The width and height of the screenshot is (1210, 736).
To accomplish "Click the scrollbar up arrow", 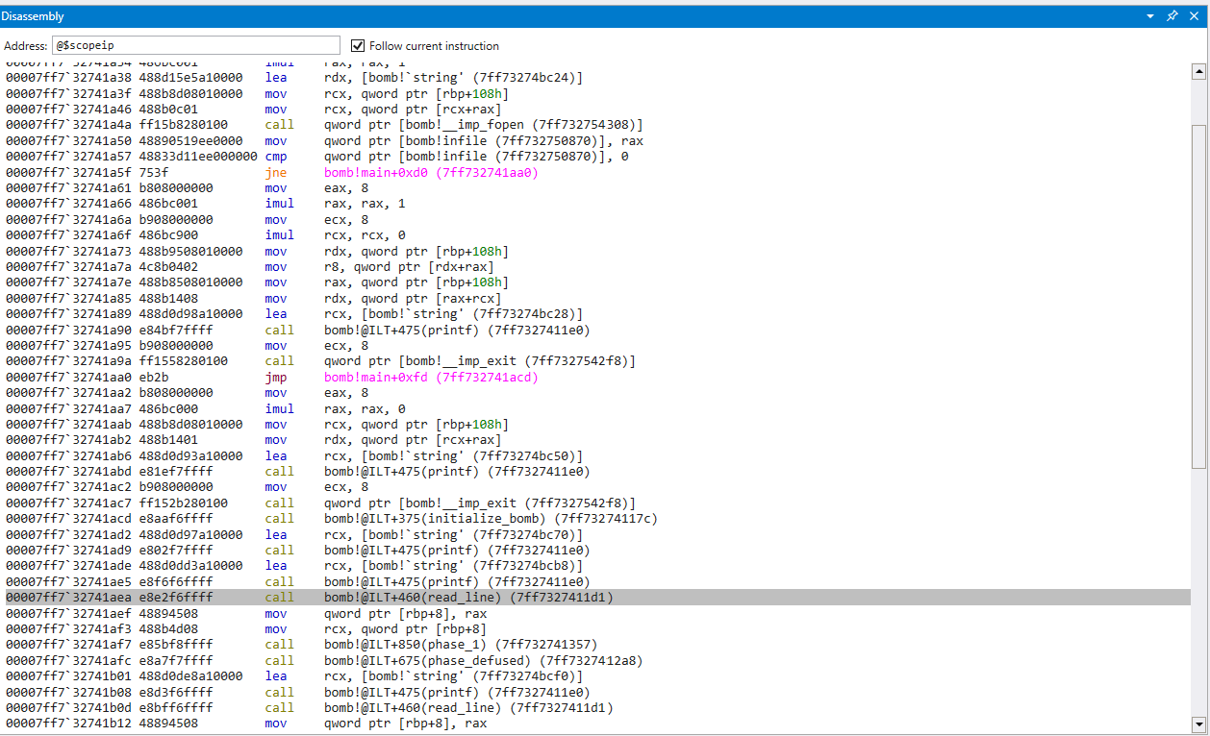I will click(1198, 70).
